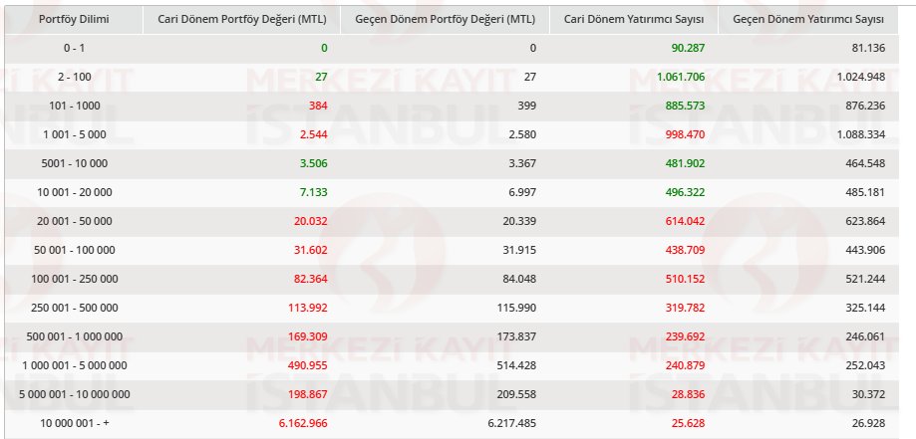Select the 20 001 - 50 000 range cell

tap(74, 221)
